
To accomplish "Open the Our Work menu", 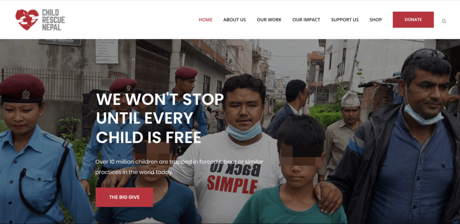I will 269,20.
